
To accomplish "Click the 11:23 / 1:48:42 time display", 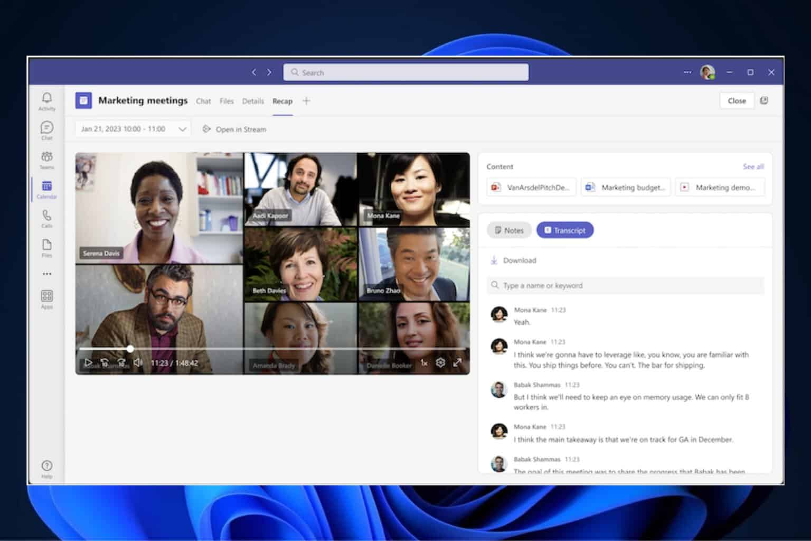I will 174,363.
